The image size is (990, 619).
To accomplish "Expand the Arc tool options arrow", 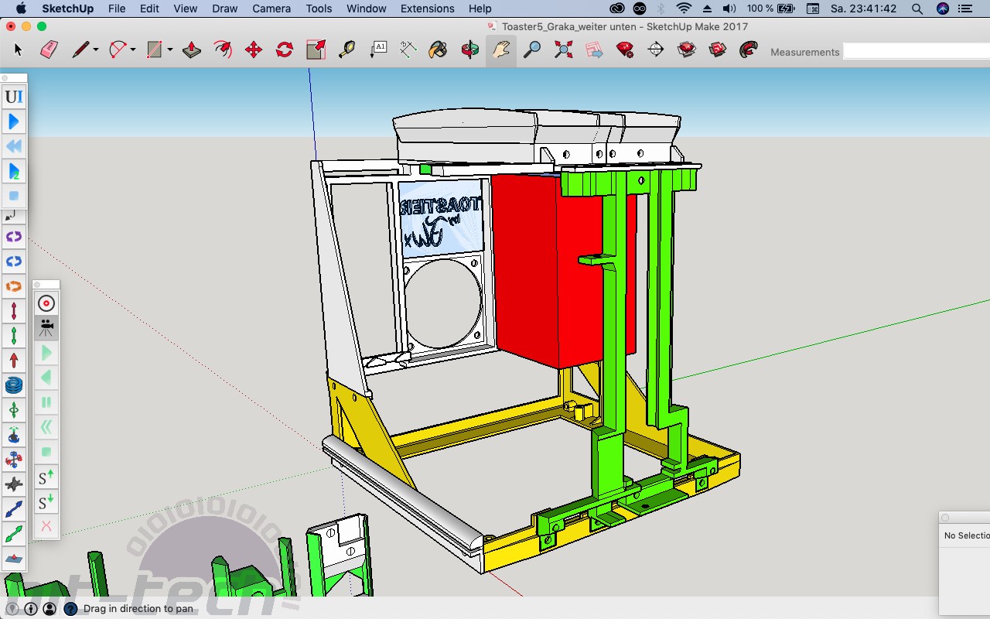I will (x=133, y=50).
